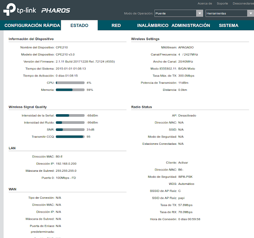254x238 pixels.
Task: Switch to the Sistema tab
Action: pyautogui.click(x=229, y=25)
